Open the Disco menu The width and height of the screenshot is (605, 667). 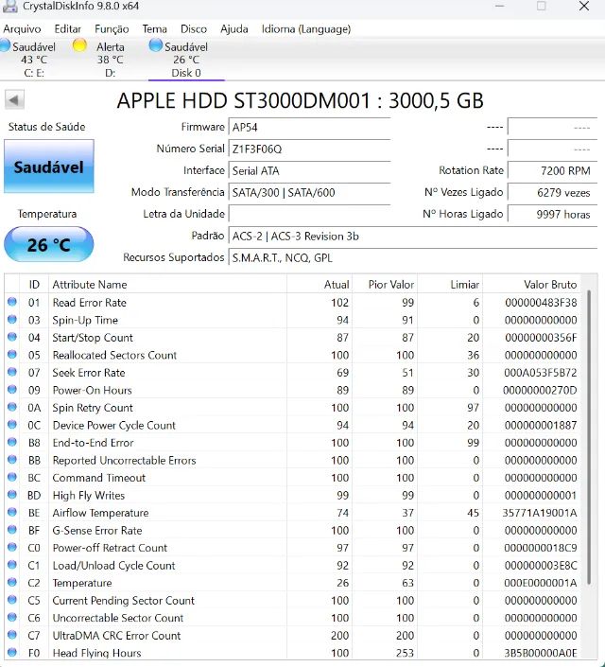click(194, 29)
